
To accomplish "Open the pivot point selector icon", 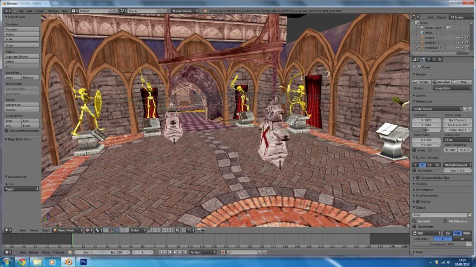I will [x=98, y=230].
